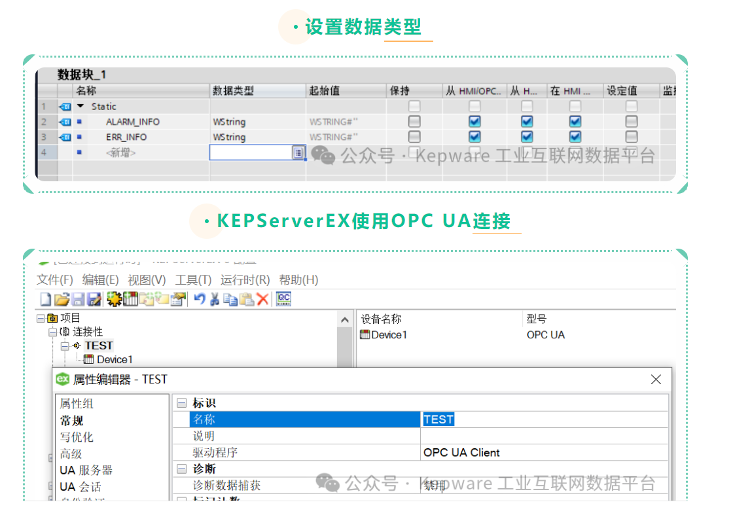Click the empty 说明 value field
Viewport: 733px width, 515px height.
coord(544,436)
